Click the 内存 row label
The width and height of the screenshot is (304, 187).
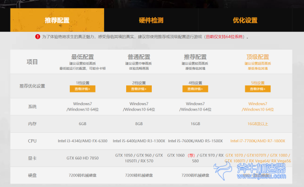click(32, 124)
